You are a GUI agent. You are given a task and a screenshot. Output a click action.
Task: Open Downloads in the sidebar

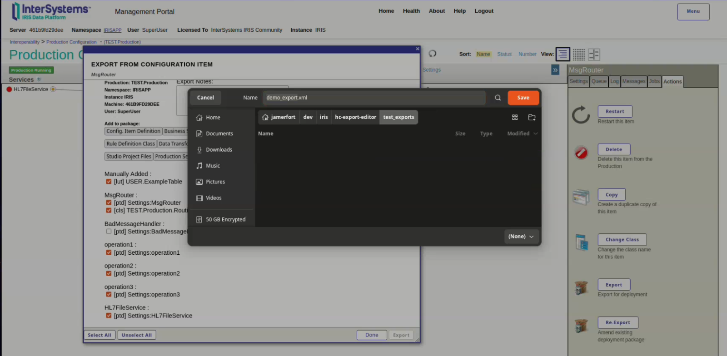point(219,150)
